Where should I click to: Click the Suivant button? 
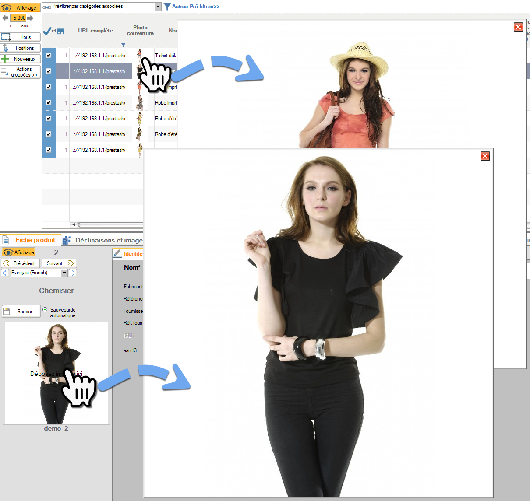tap(59, 263)
